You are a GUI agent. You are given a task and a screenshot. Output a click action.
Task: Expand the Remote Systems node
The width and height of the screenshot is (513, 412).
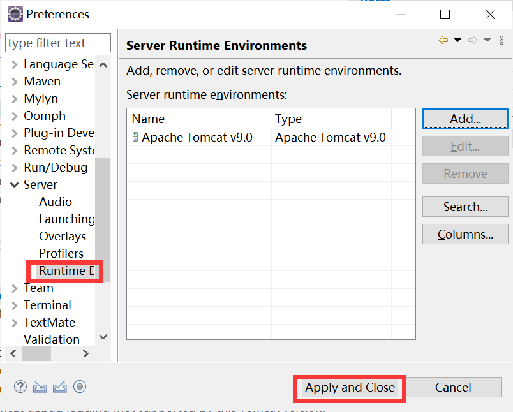pos(14,151)
